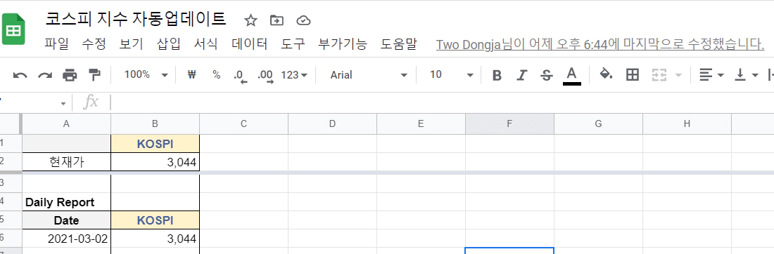Open the font size 10 dropdown
Screen dimensions: 774x254
pyautogui.click(x=452, y=75)
